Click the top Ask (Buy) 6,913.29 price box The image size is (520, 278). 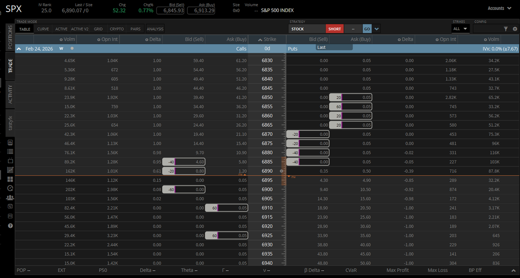[x=201, y=10]
